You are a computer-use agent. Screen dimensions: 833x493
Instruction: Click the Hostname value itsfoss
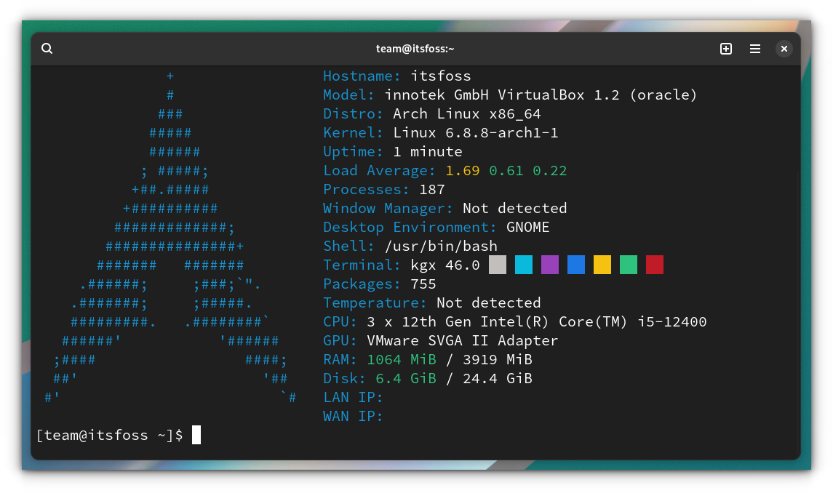441,76
